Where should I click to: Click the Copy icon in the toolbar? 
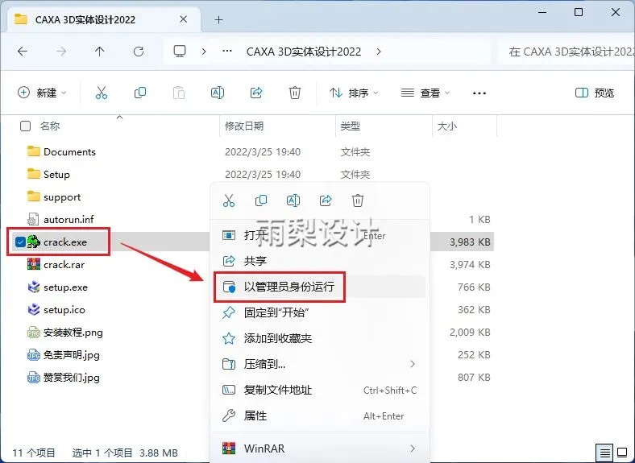tap(140, 93)
